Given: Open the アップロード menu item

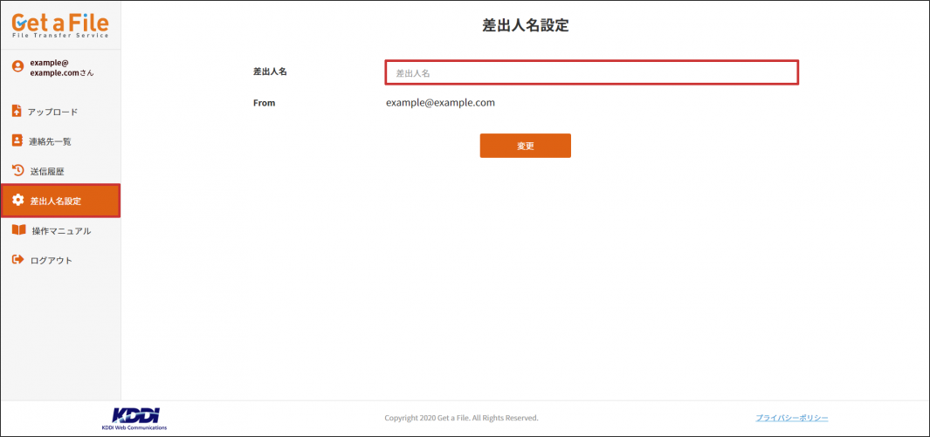Looking at the screenshot, I should 52,113.
